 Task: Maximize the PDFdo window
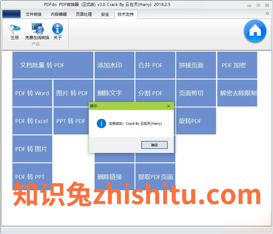(258, 5)
